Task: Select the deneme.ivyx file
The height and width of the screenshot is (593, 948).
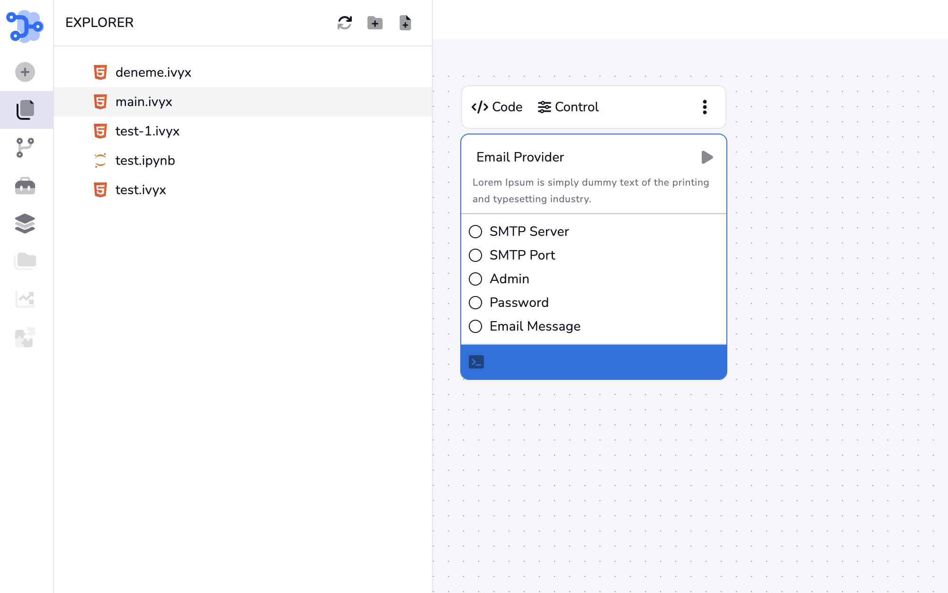Action: (x=153, y=72)
